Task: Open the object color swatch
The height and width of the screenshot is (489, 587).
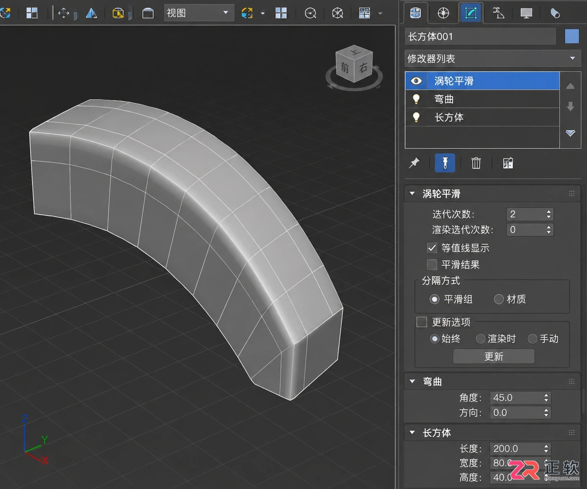Action: (x=572, y=36)
